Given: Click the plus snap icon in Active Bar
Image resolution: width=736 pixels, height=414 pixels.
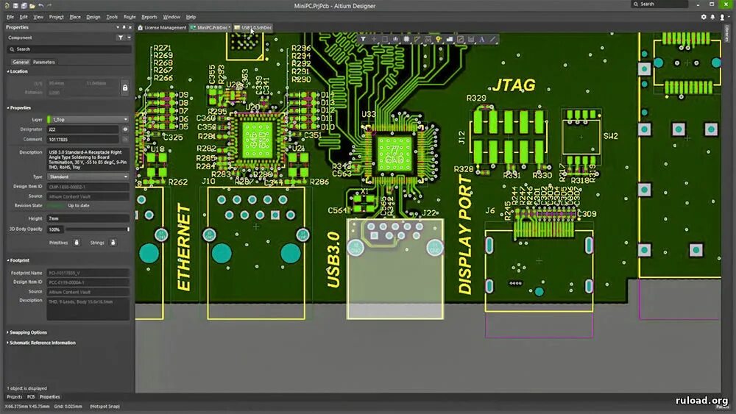Looking at the screenshot, I should tap(374, 40).
